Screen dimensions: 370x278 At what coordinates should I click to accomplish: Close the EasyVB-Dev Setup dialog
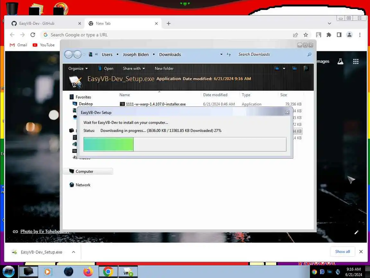click(x=287, y=113)
